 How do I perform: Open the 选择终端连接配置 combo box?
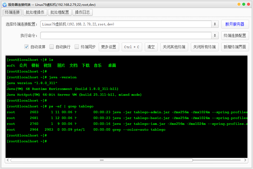129,24
